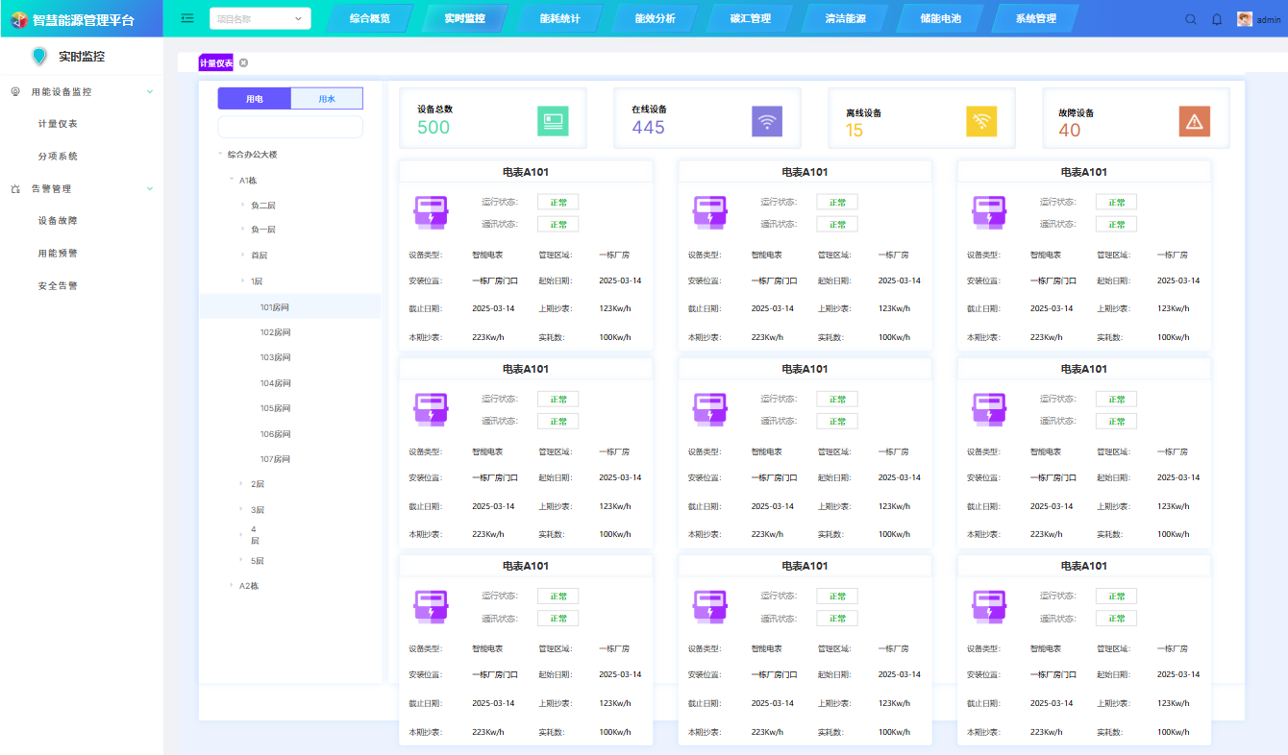Click the online devices wifi icon
The image size is (1288, 755).
pyautogui.click(x=766, y=121)
